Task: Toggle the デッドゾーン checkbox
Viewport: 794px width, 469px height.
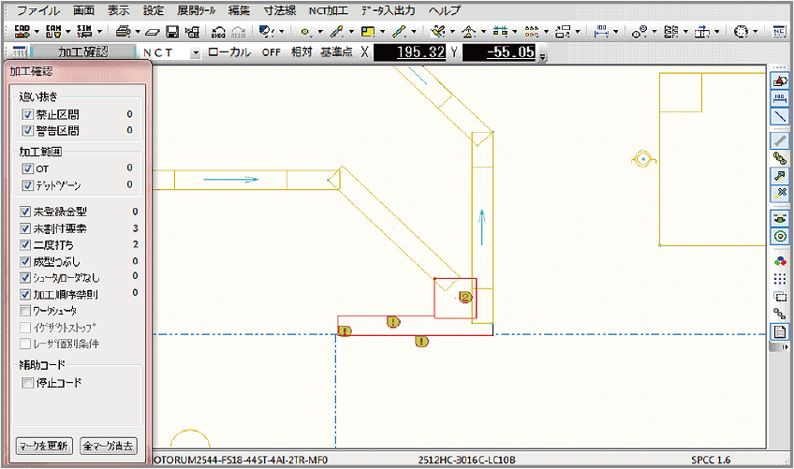Action: 27,185
